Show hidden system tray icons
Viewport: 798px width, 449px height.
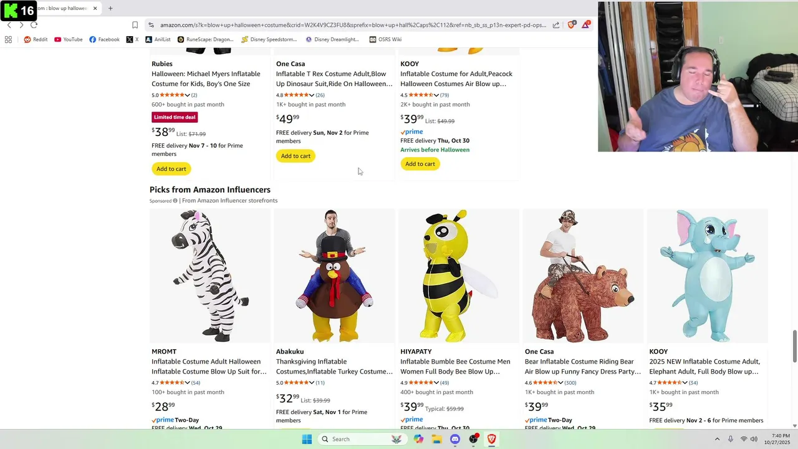[717, 439]
